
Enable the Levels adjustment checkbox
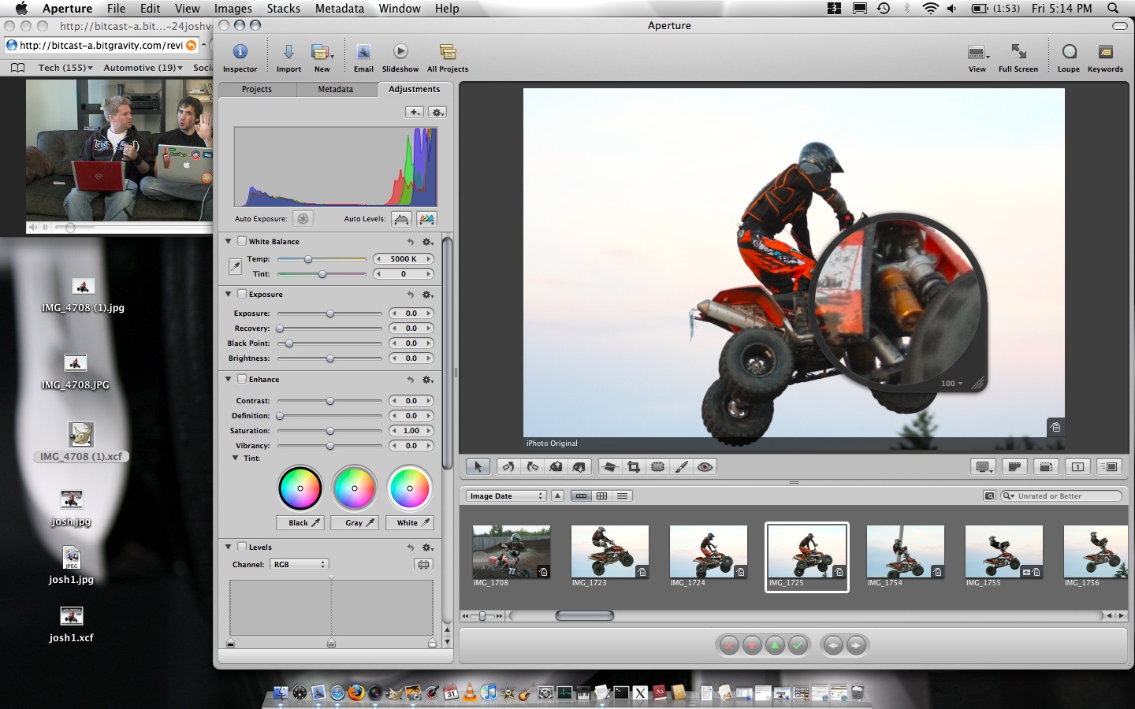243,547
